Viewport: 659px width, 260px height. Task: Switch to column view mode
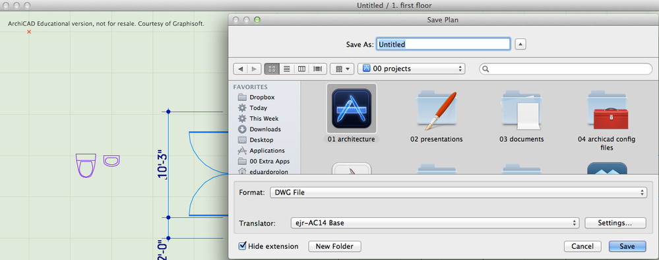tap(301, 69)
